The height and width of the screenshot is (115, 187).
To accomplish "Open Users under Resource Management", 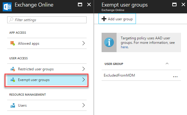I will tap(47, 105).
